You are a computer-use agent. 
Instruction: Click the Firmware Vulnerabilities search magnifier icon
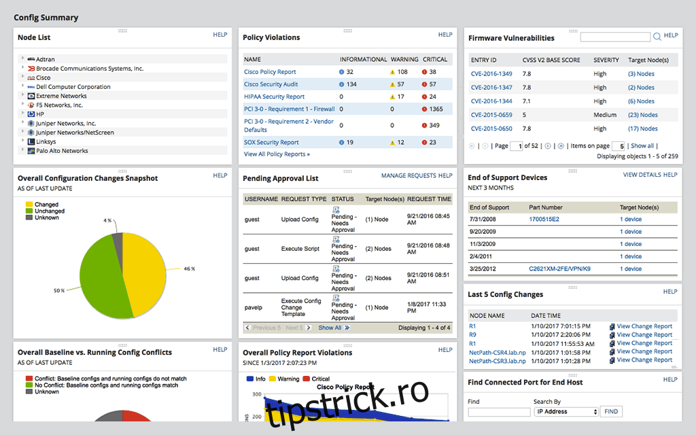[x=657, y=37]
